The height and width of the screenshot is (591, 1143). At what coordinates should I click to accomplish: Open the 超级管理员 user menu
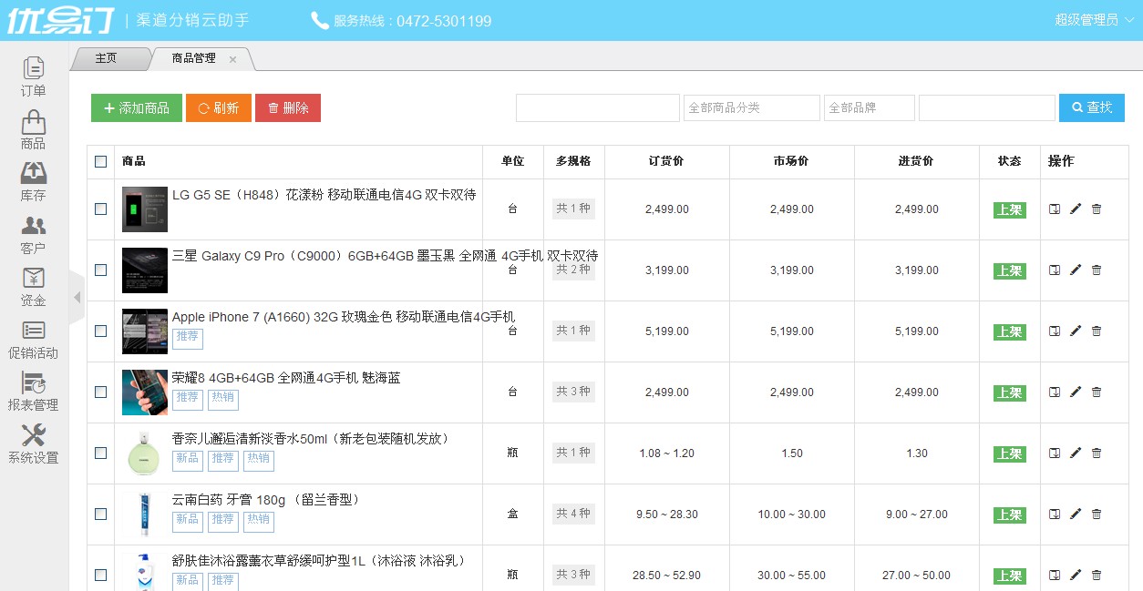coord(1094,20)
